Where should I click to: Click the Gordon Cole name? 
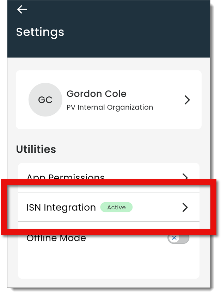coord(96,94)
